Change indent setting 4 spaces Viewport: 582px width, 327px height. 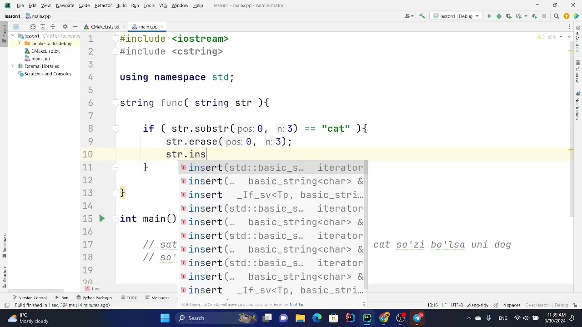pos(512,305)
